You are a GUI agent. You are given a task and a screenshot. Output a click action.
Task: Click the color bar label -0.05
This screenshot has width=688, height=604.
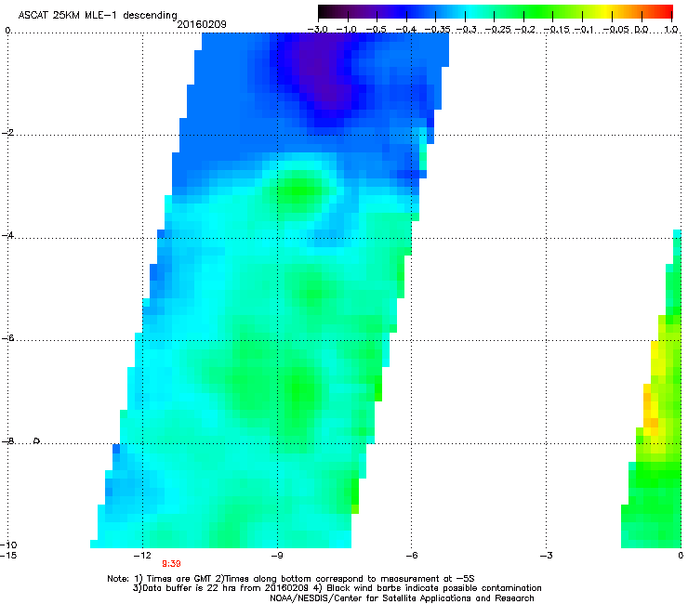[616, 30]
